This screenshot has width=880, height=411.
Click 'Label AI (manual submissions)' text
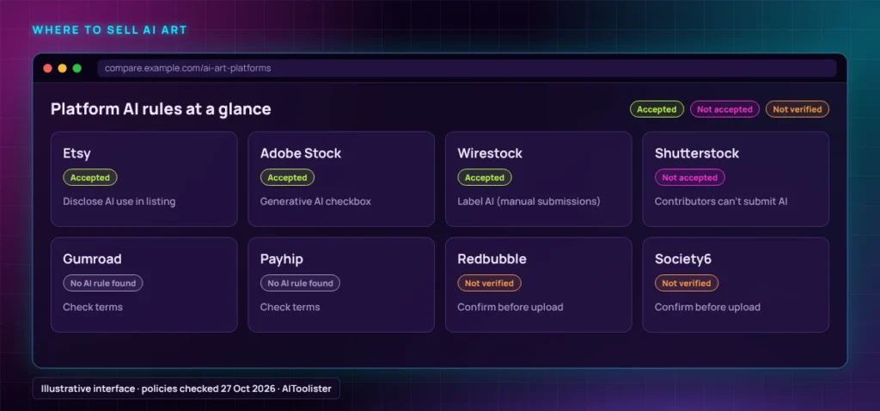(529, 201)
